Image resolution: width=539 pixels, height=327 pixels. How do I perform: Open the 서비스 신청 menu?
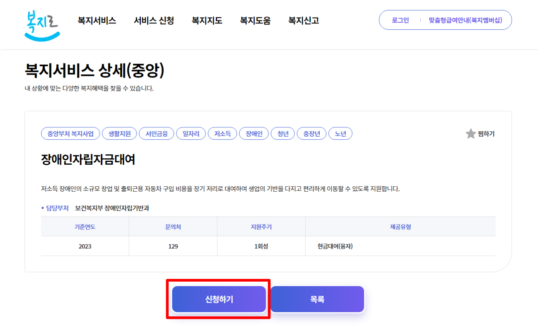click(x=153, y=20)
